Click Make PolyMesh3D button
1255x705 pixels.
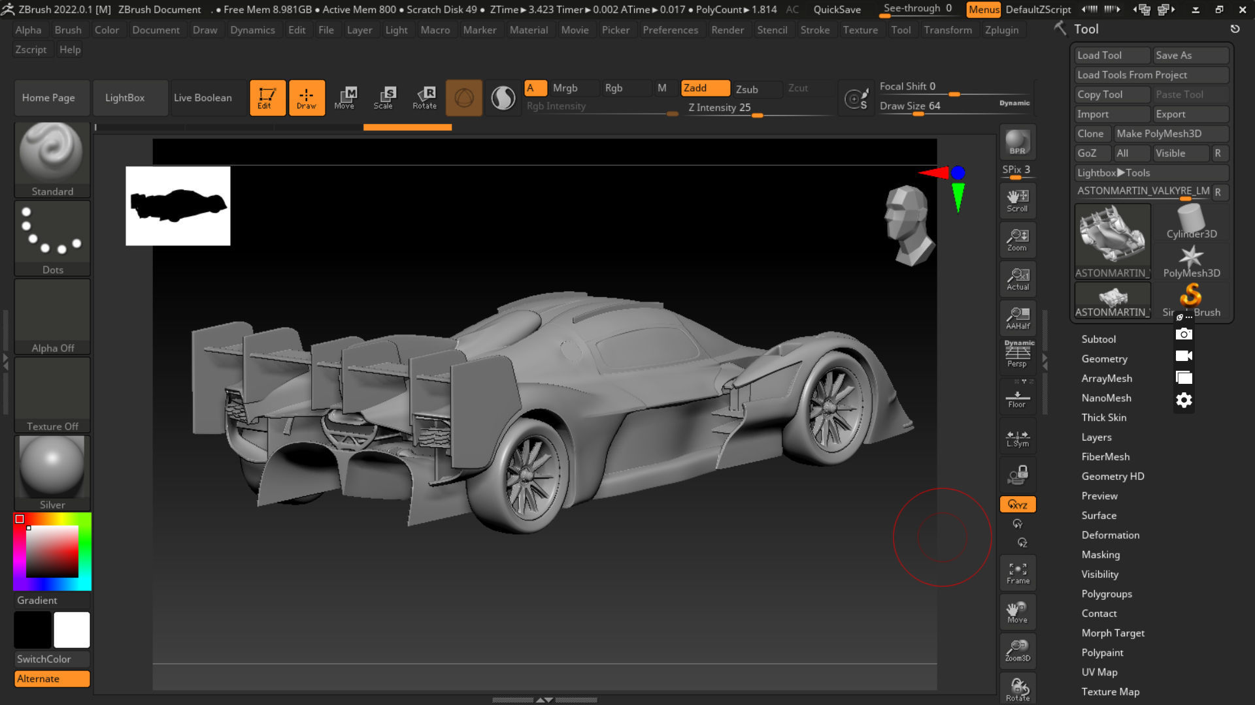1171,134
